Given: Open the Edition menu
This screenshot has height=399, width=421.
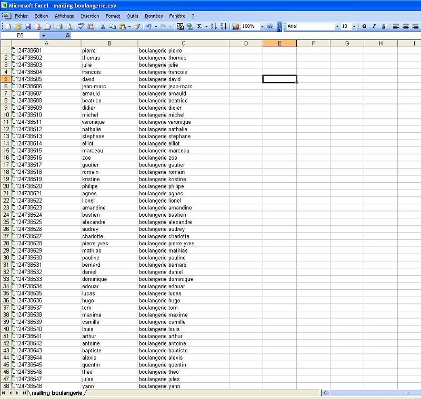Looking at the screenshot, I should coord(41,16).
